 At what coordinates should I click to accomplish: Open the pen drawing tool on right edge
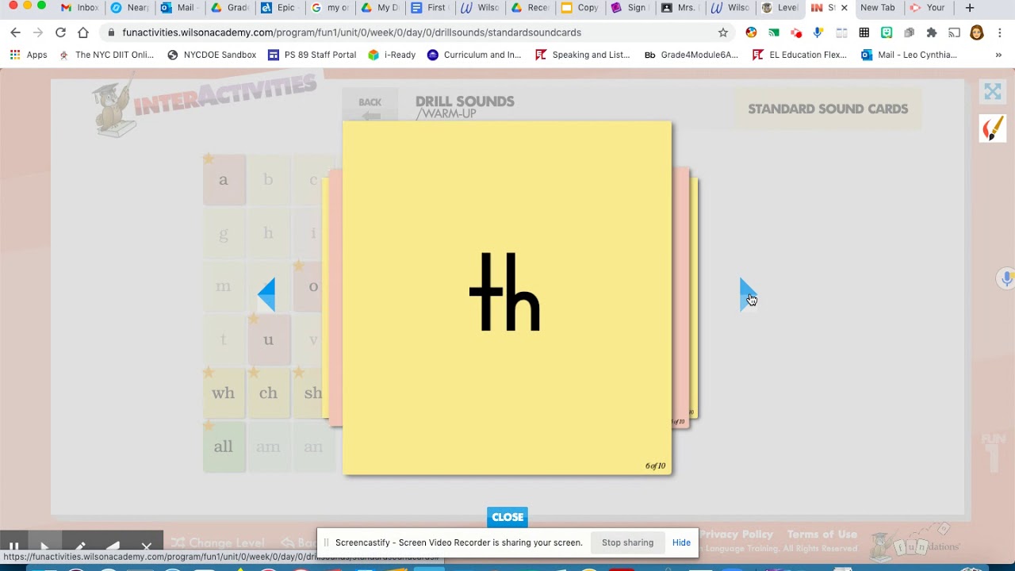(x=993, y=128)
